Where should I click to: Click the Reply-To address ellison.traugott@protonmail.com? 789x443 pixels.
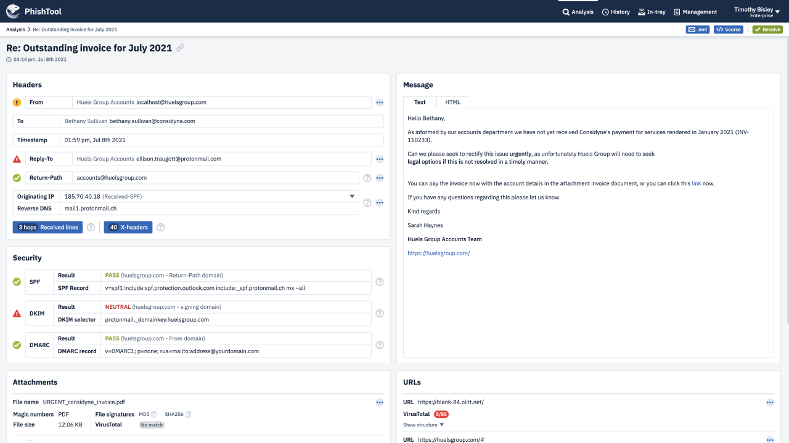tap(179, 159)
